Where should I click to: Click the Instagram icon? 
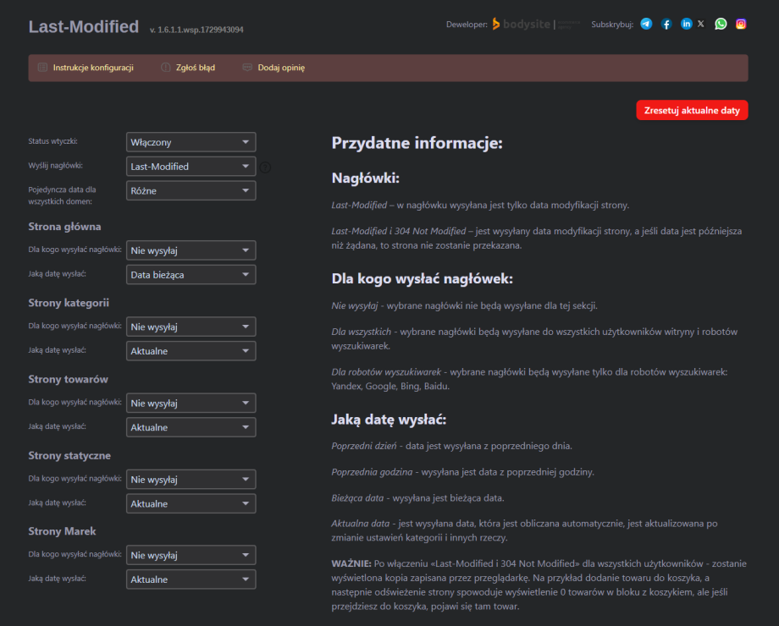click(x=741, y=25)
